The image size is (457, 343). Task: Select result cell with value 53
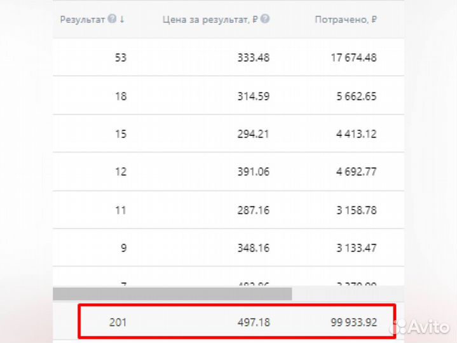[121, 57]
